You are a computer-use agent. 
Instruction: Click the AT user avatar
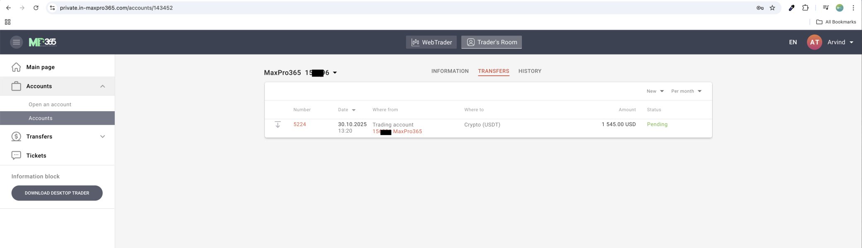814,42
